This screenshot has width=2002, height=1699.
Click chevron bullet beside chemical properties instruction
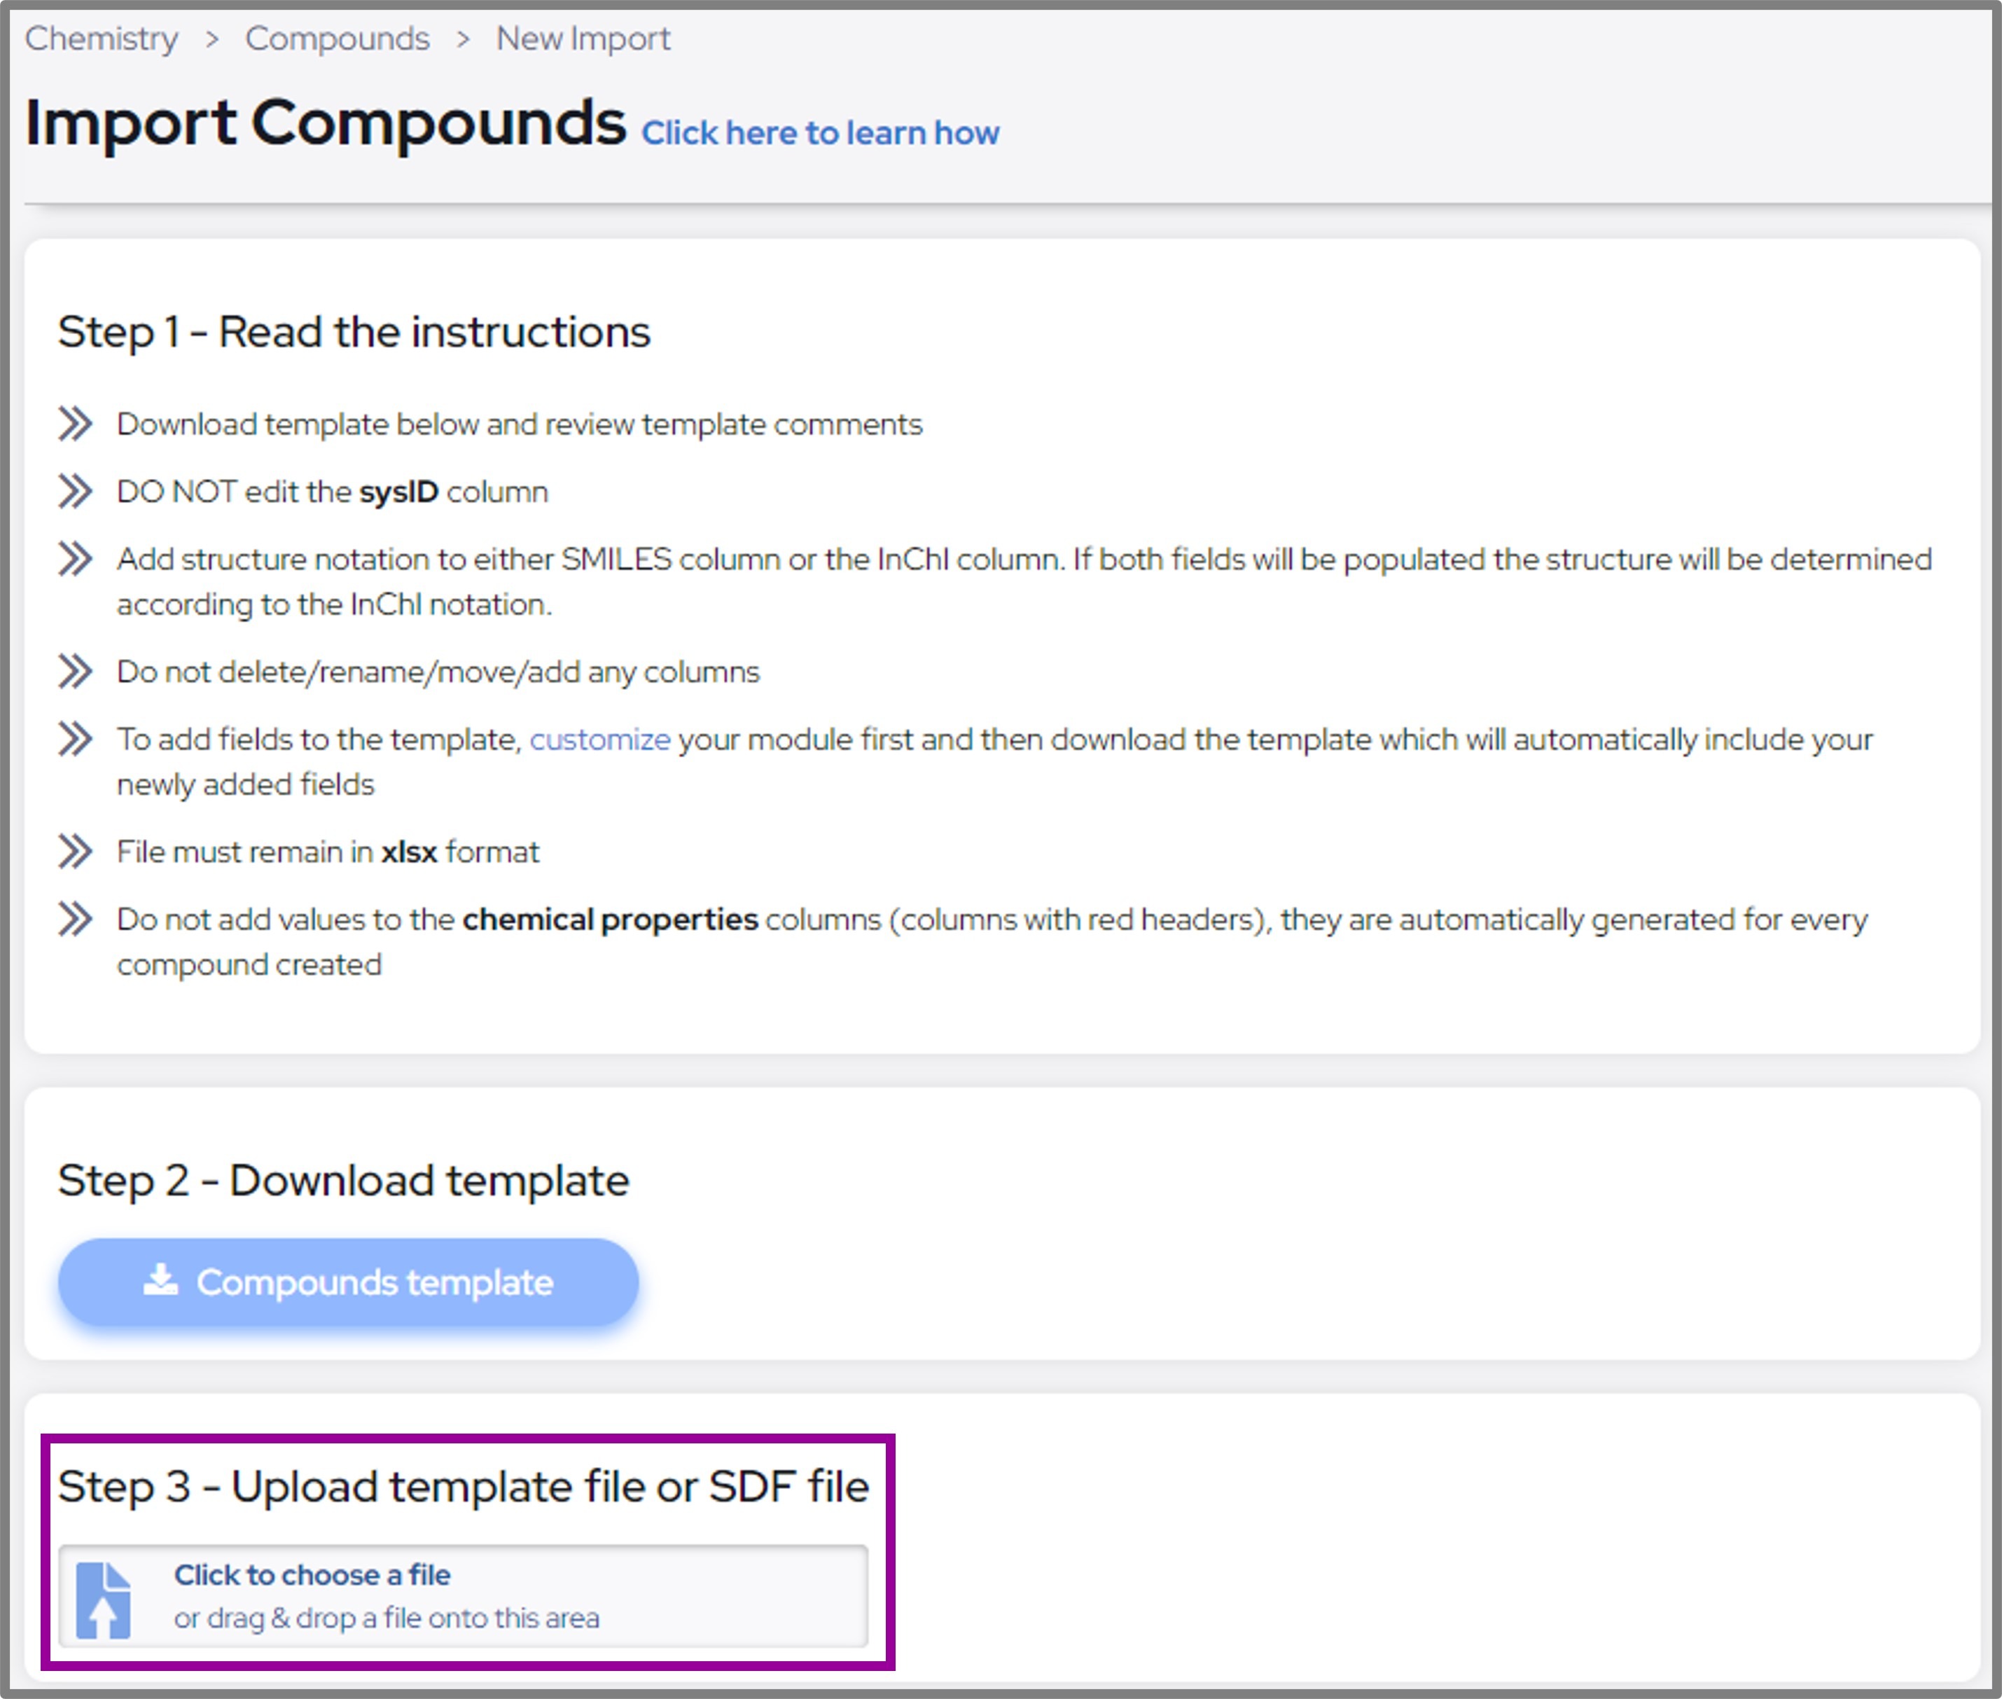[x=75, y=919]
